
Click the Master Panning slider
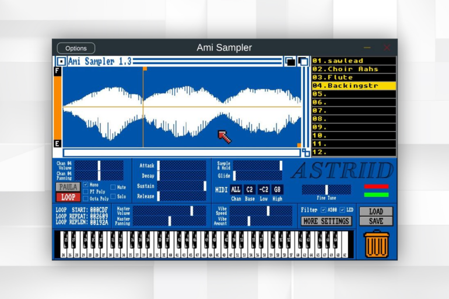click(170, 221)
